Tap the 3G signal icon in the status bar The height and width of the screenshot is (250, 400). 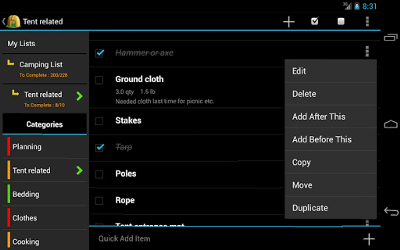(347, 6)
